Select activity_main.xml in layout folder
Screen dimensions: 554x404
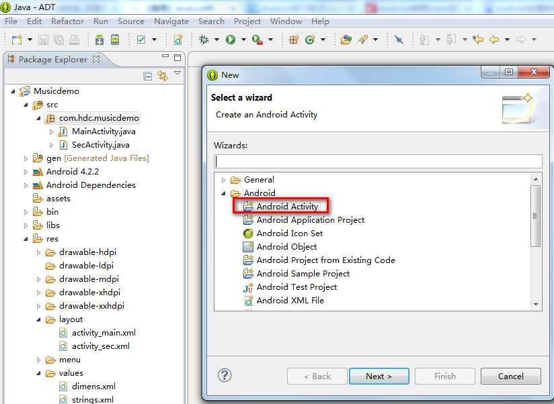[x=97, y=333]
